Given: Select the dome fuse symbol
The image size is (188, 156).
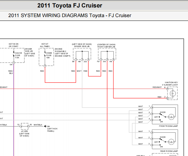Looking at the screenshot, I should [x=45, y=54].
